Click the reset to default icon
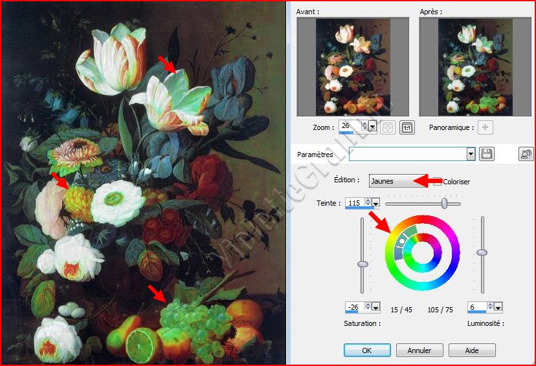 coord(526,154)
